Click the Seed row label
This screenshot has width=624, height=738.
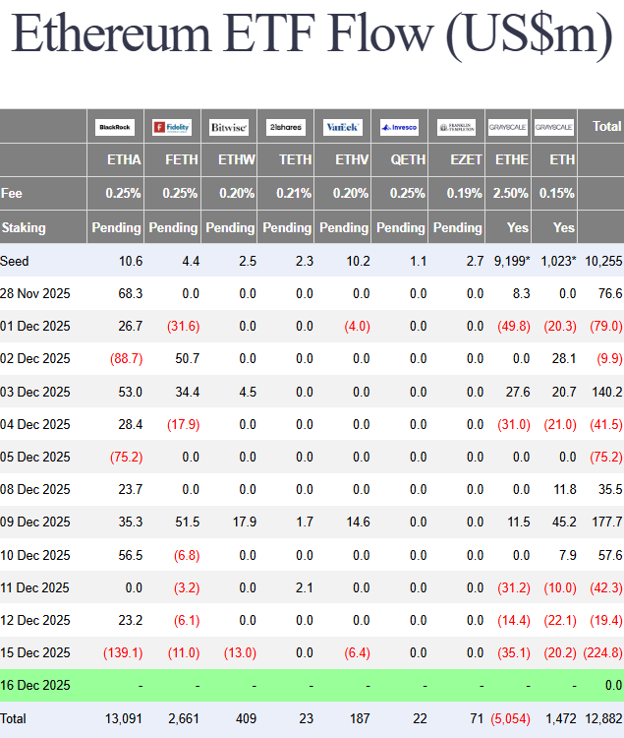15,261
